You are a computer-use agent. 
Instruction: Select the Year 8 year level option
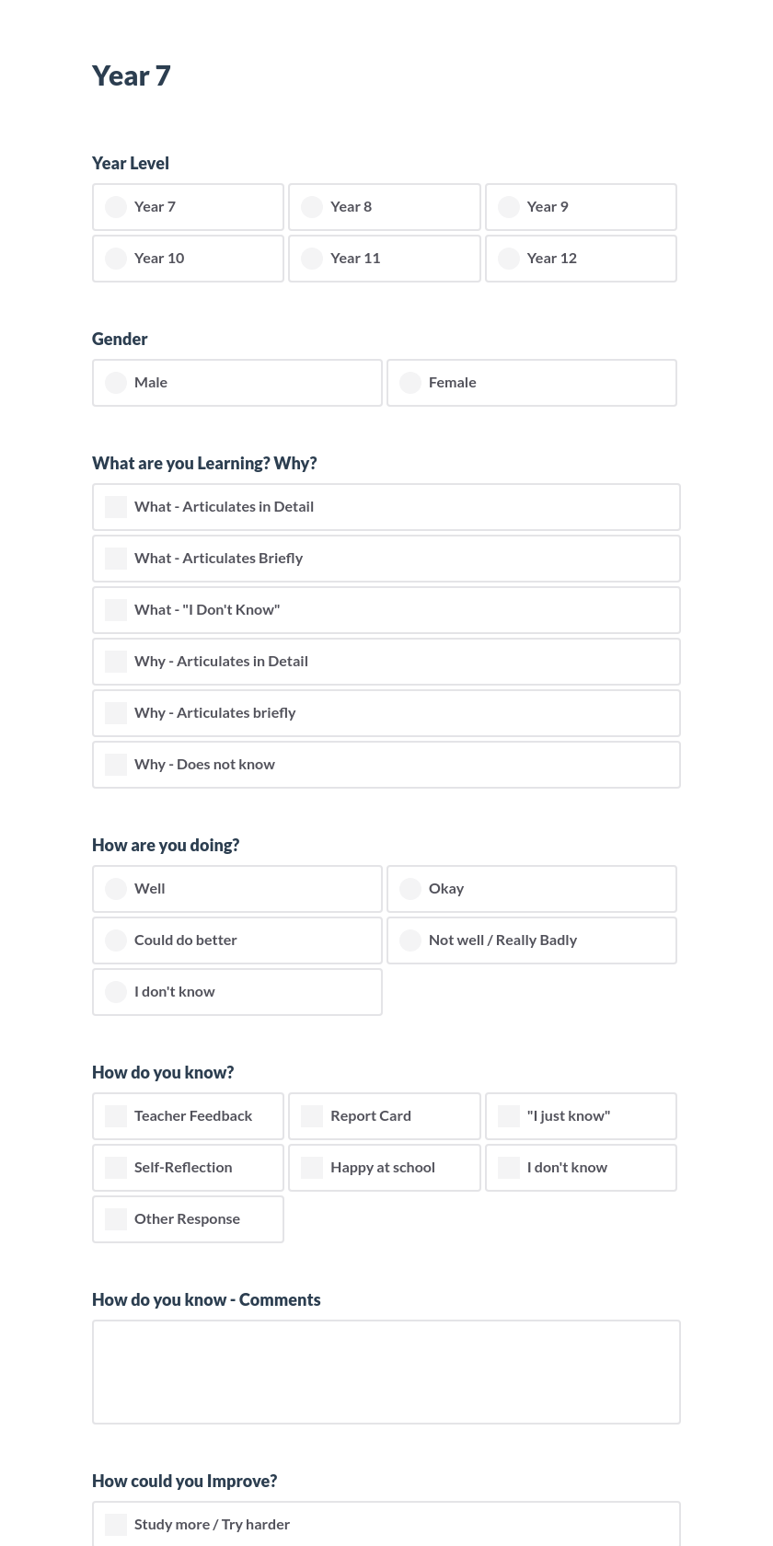[312, 207]
